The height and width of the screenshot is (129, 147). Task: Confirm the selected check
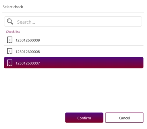coord(84,118)
